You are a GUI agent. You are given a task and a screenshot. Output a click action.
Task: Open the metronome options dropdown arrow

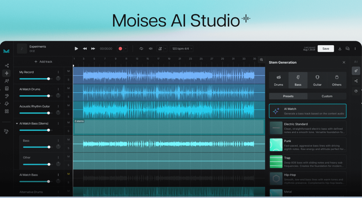point(165,49)
